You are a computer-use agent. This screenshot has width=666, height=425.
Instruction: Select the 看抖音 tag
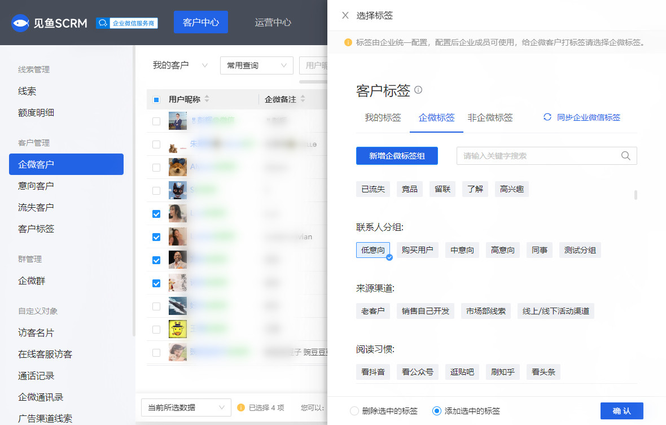[373, 372]
